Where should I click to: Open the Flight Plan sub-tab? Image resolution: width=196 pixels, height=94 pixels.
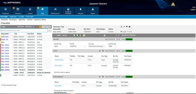[22, 20]
